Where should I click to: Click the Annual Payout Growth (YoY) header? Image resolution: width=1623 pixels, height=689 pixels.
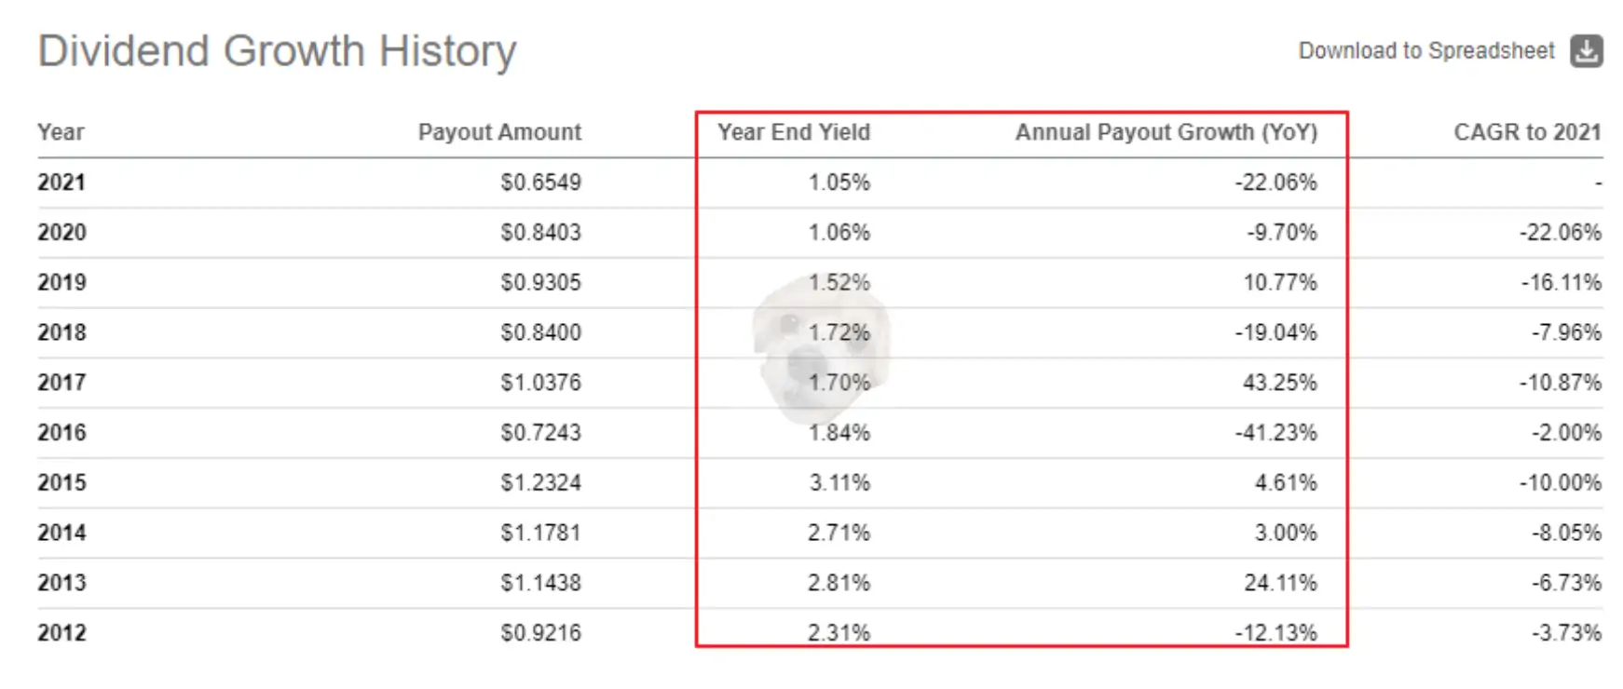(1166, 132)
